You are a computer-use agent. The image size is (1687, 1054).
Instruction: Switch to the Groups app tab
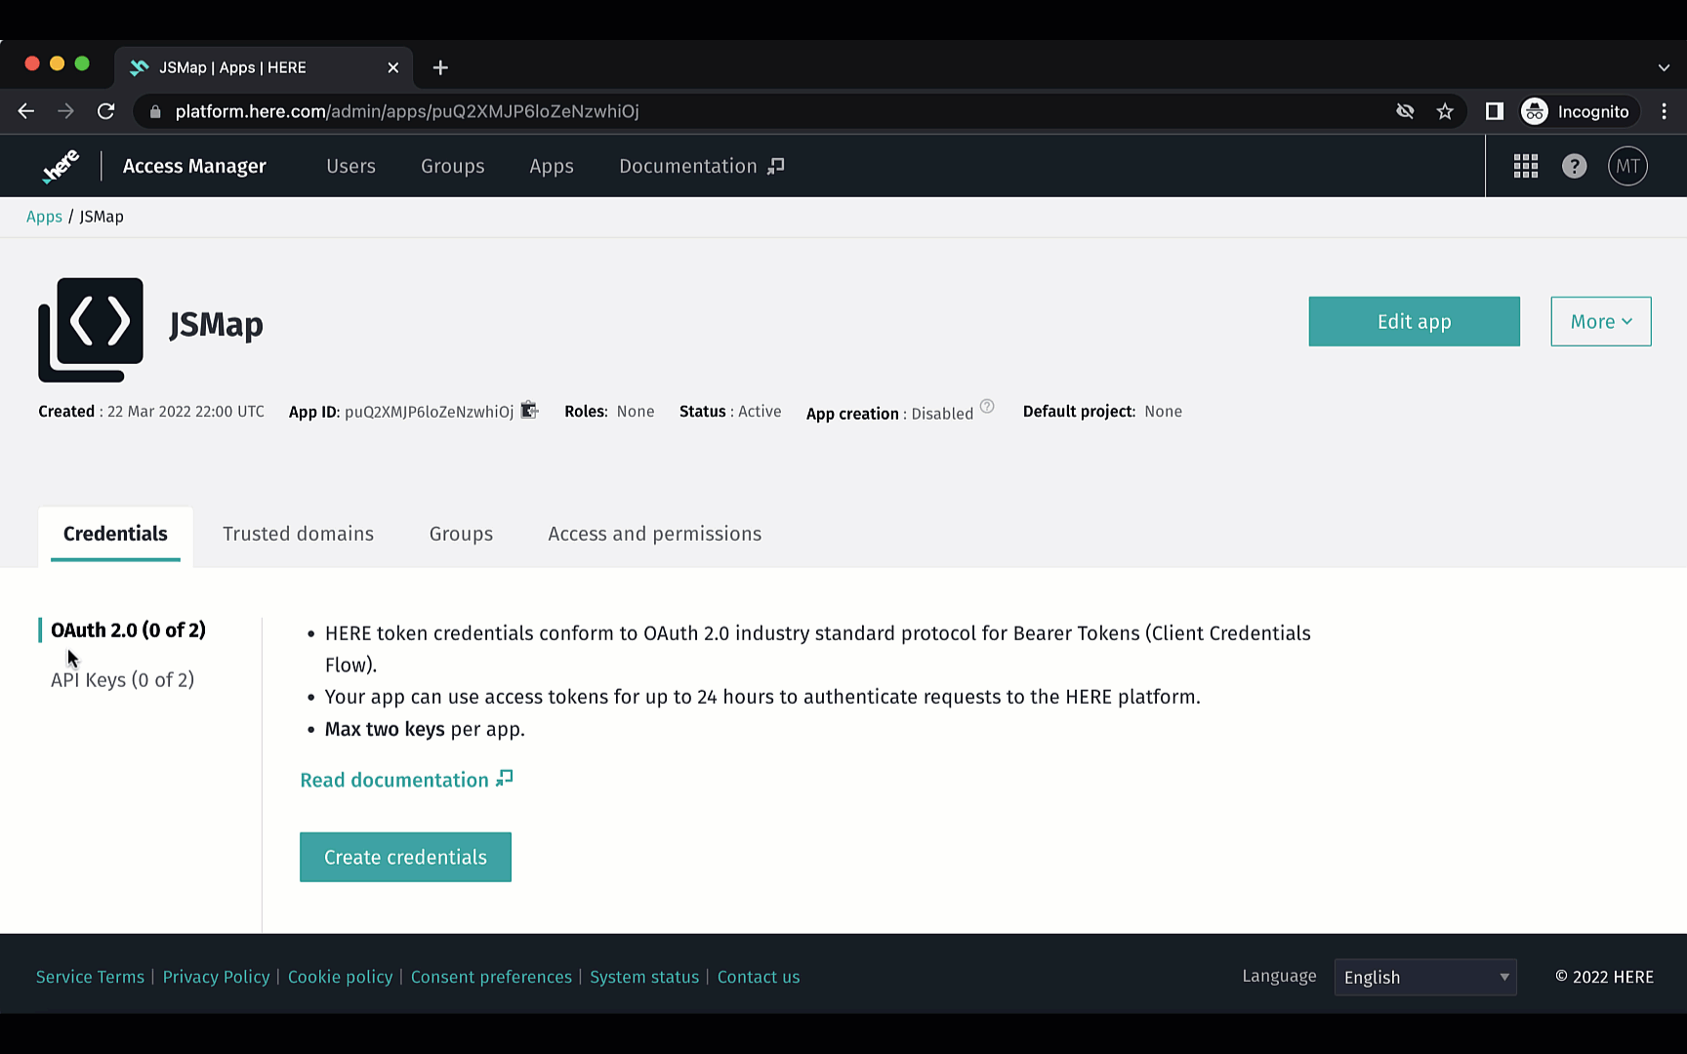461,534
